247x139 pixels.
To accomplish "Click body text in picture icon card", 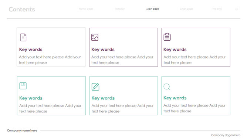I will 122,60.
